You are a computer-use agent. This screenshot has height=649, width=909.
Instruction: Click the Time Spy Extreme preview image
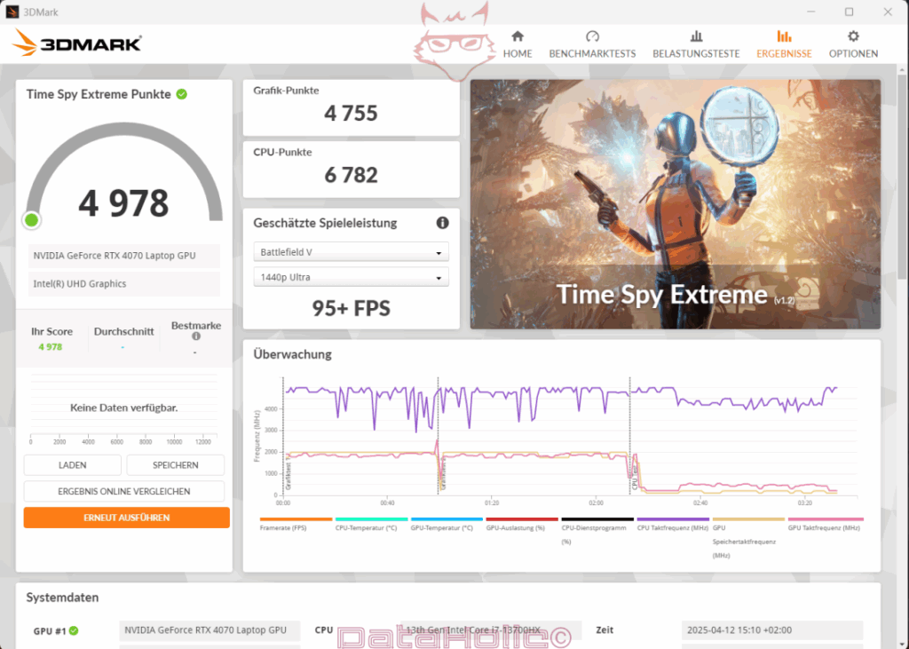click(x=676, y=204)
